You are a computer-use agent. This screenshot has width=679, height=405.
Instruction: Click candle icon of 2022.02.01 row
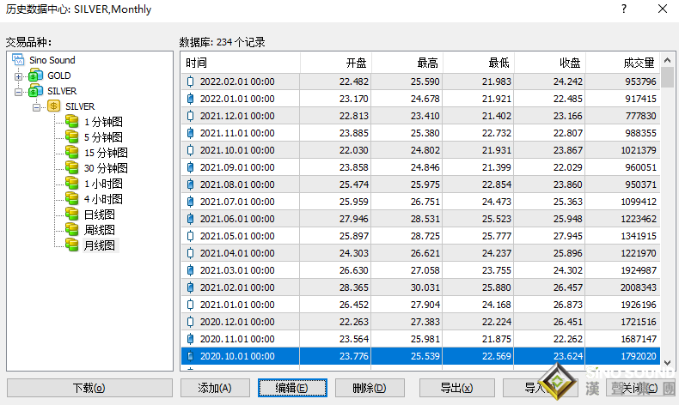[190, 82]
